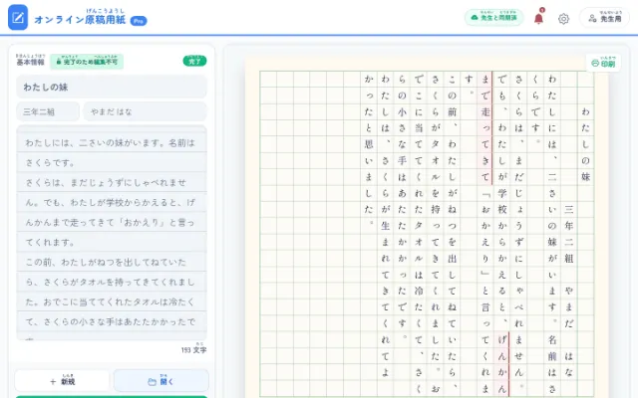
Task: Click the 新規 button to create a new document
Action: coord(62,381)
